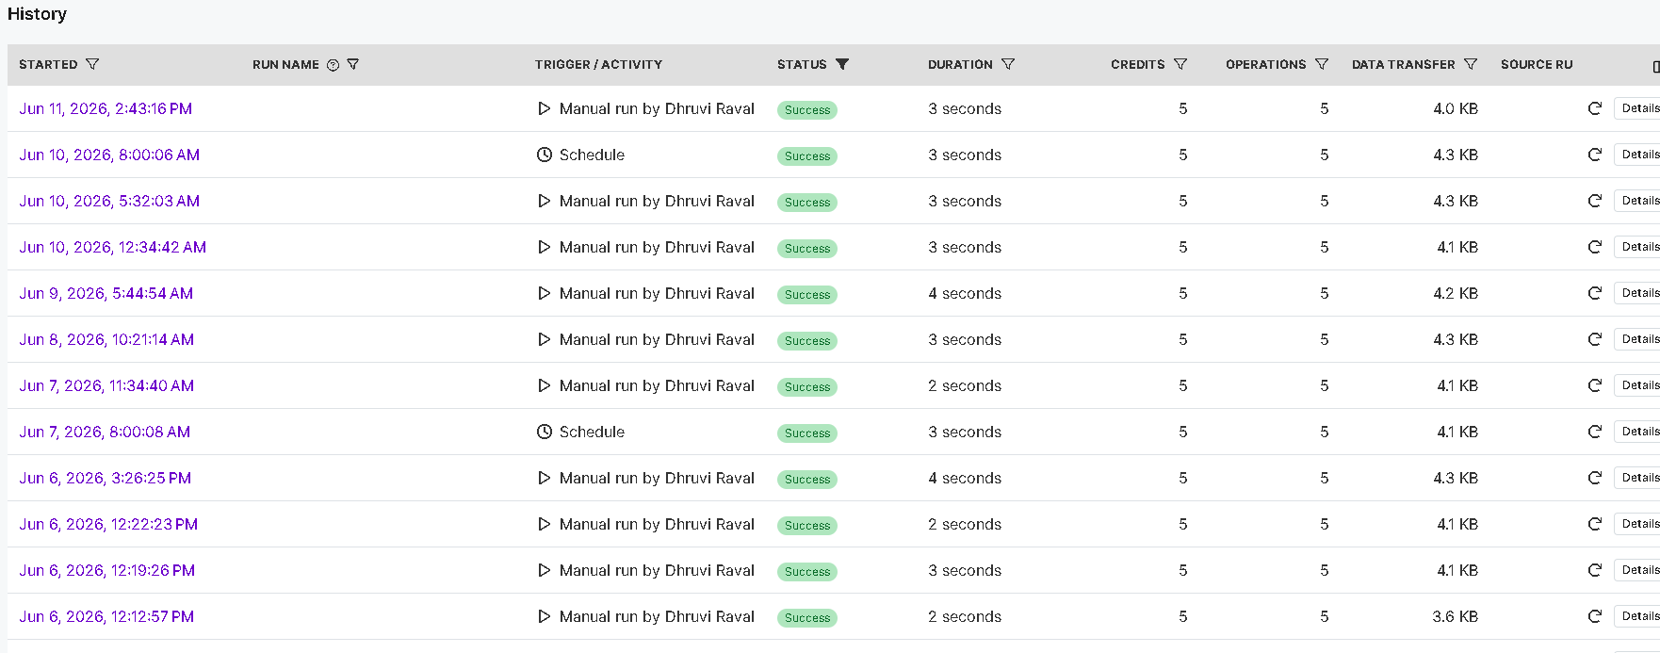Click Details for the Jun 11, 2:43:16 PM run
The height and width of the screenshot is (653, 1660).
[x=1638, y=108]
